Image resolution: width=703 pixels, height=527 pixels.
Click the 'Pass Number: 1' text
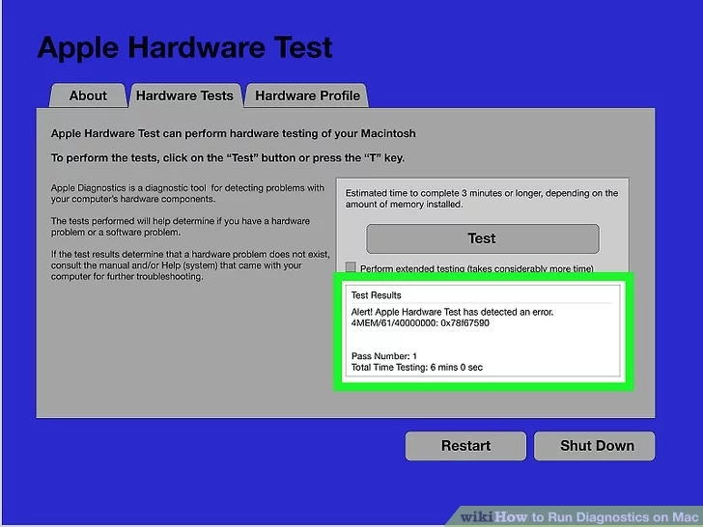click(383, 356)
